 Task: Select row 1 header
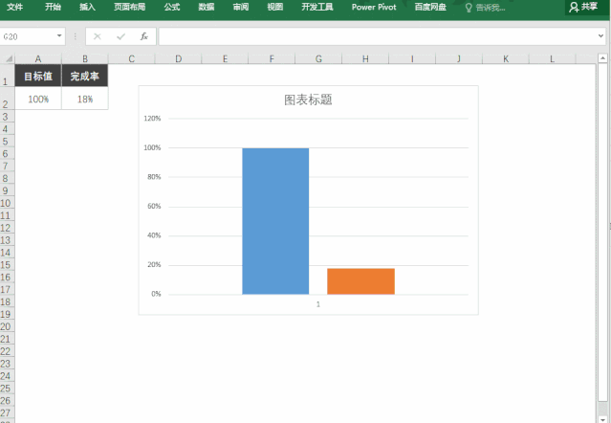[7, 76]
